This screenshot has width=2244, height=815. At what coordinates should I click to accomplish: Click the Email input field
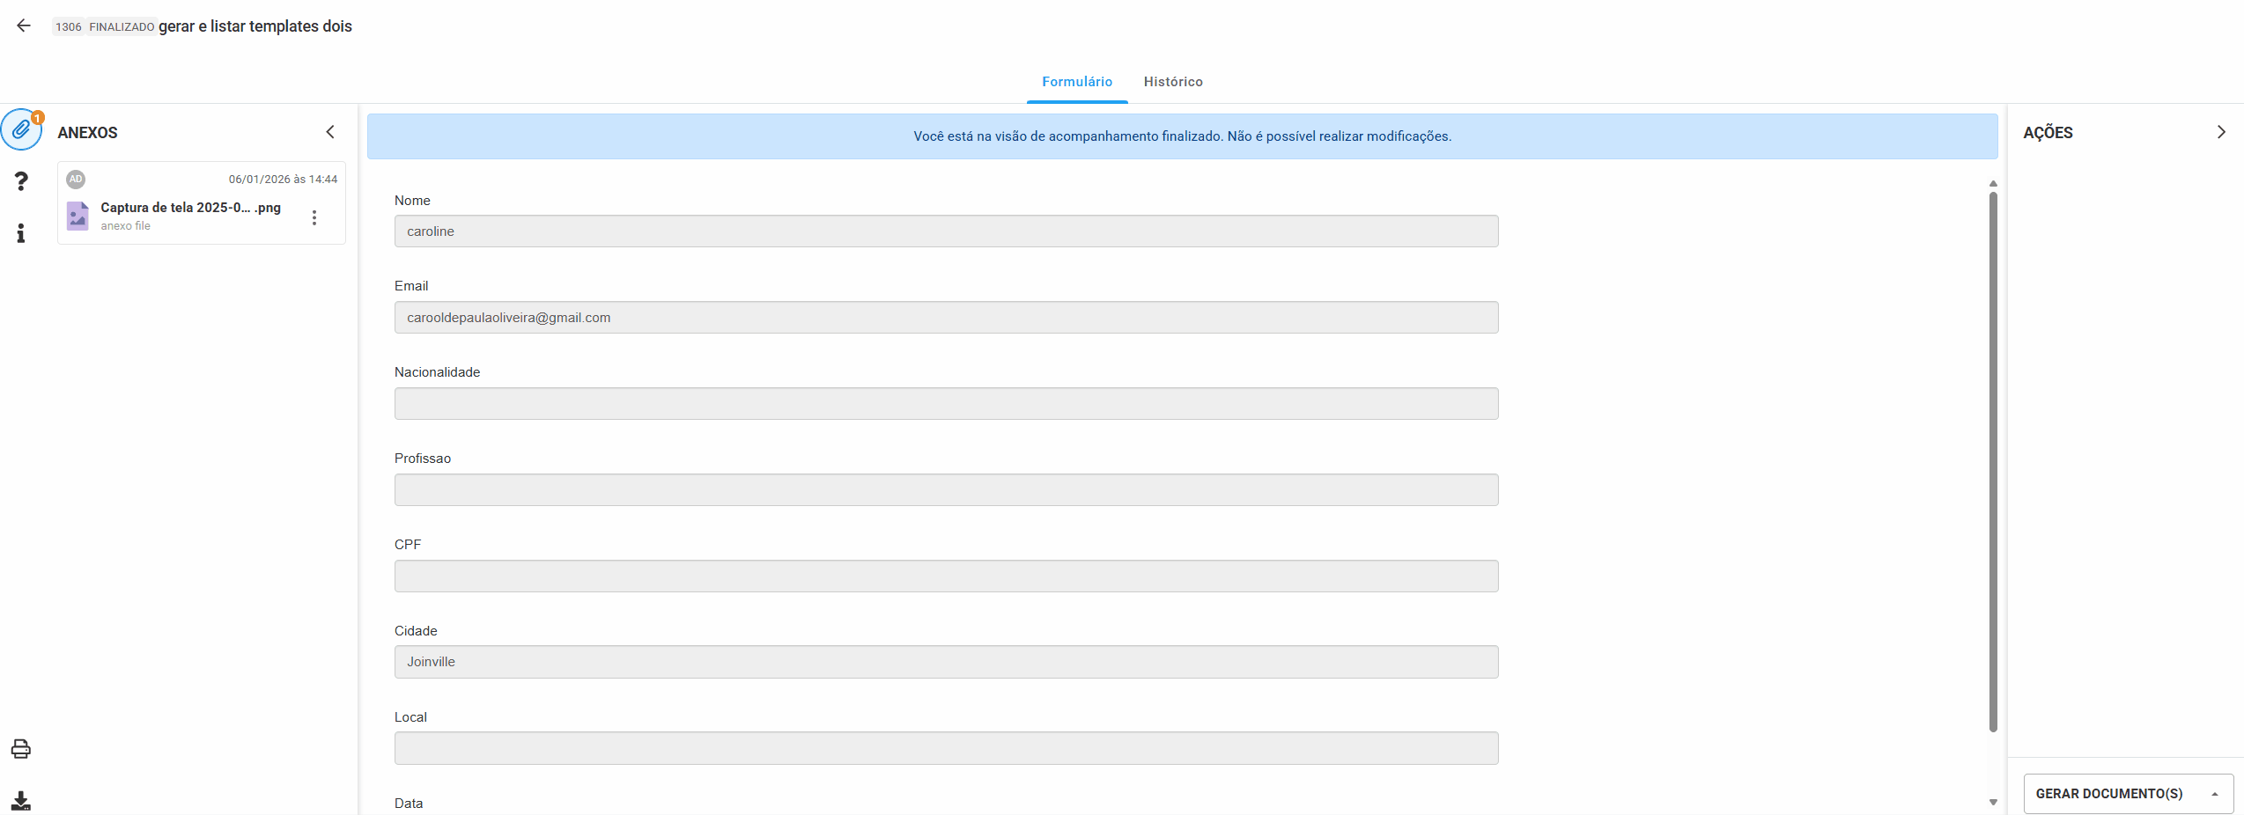coord(946,318)
